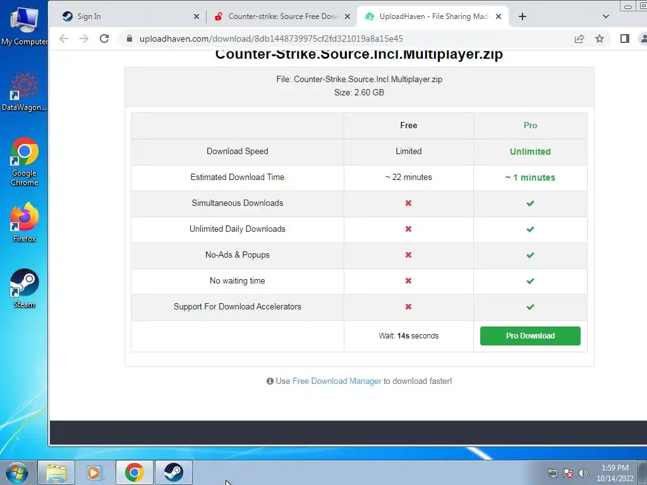Click the Pro Download button
Viewport: 647px width, 485px height.
(530, 336)
